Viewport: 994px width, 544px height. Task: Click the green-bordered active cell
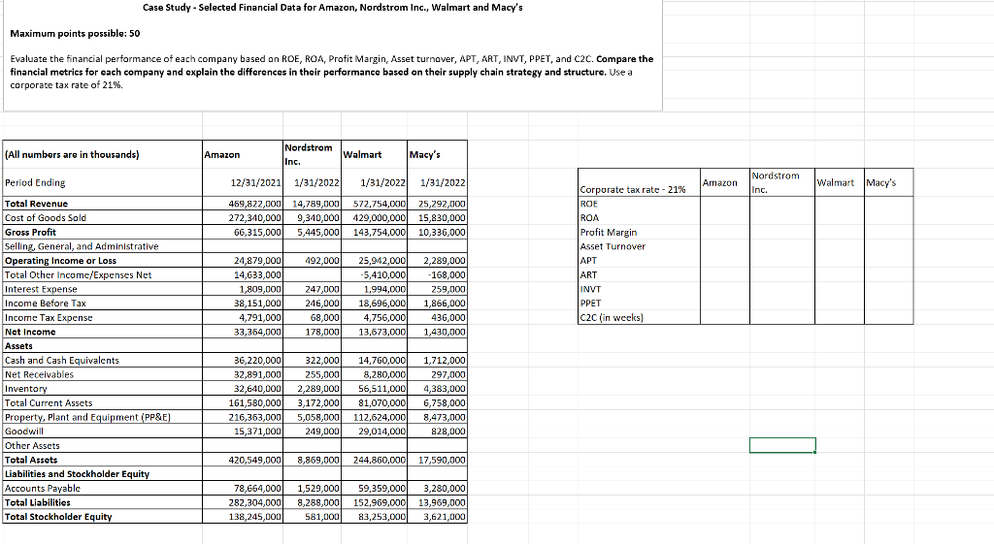click(782, 445)
